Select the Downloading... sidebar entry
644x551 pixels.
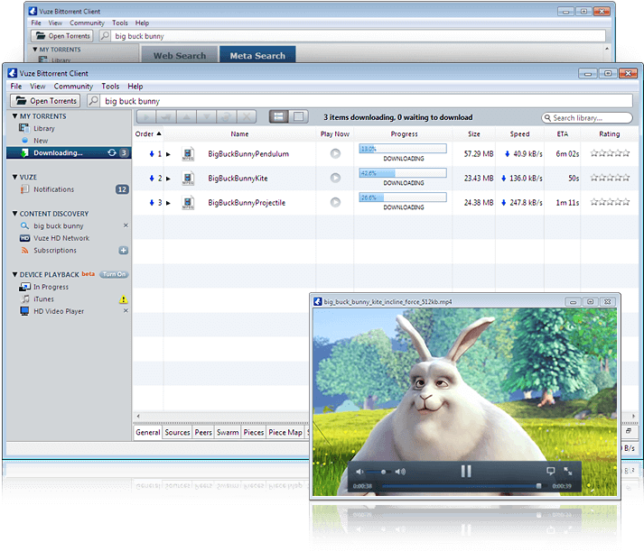pyautogui.click(x=69, y=153)
